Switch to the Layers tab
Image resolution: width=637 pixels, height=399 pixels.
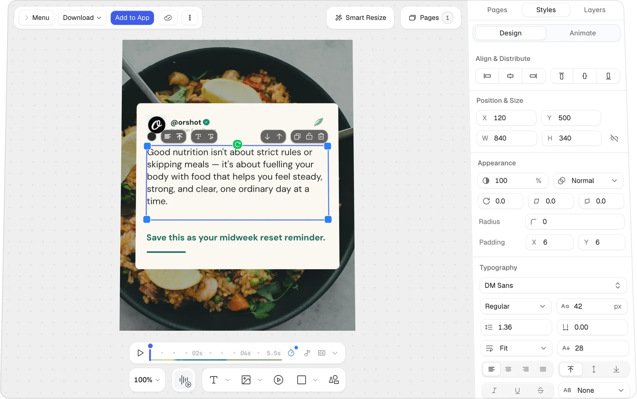point(594,10)
